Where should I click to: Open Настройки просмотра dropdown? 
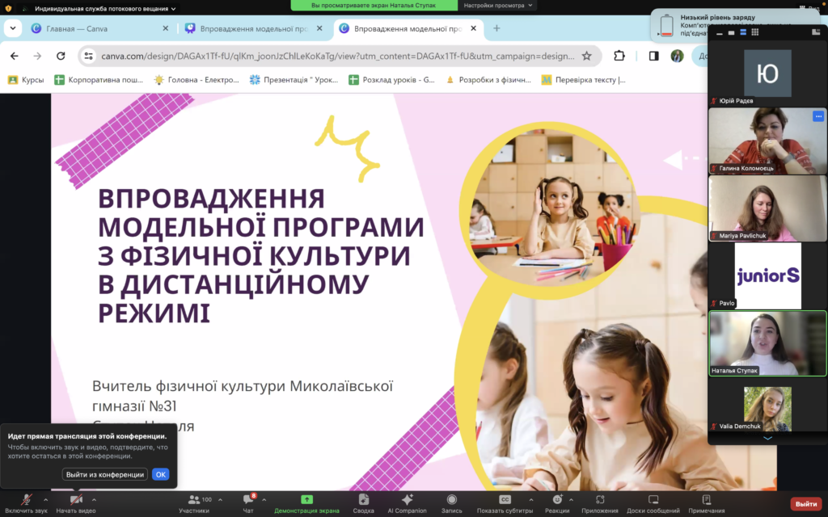click(x=498, y=6)
